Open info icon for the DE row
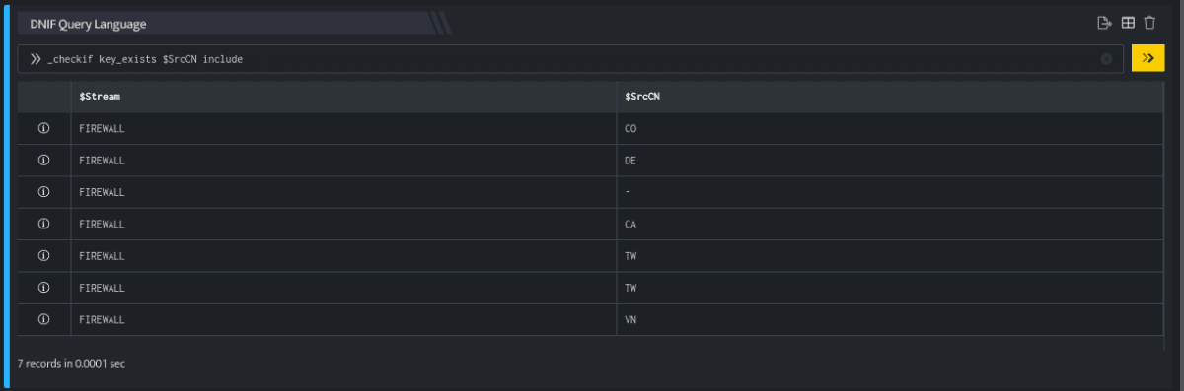 43,161
